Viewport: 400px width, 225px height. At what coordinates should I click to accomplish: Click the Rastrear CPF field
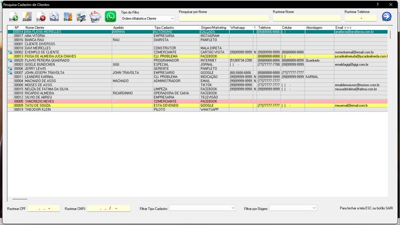click(x=43, y=208)
